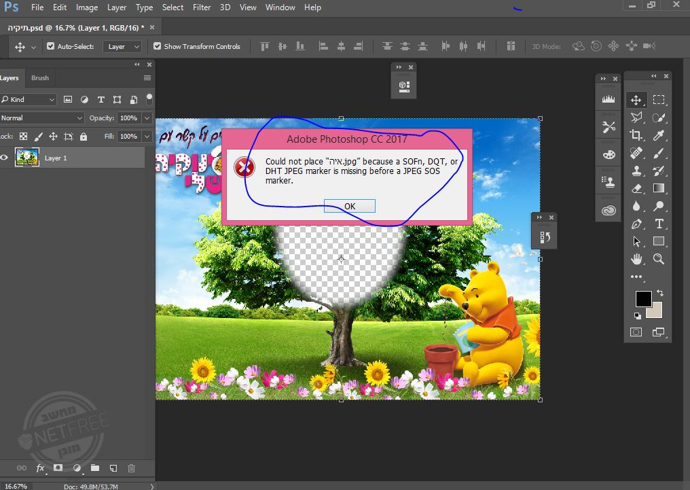Open the Auto-Select Layer dropdown

pyautogui.click(x=122, y=46)
